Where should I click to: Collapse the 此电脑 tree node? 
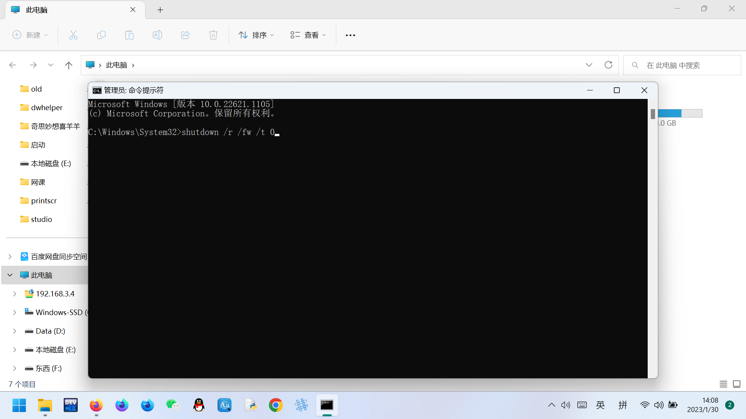10,275
